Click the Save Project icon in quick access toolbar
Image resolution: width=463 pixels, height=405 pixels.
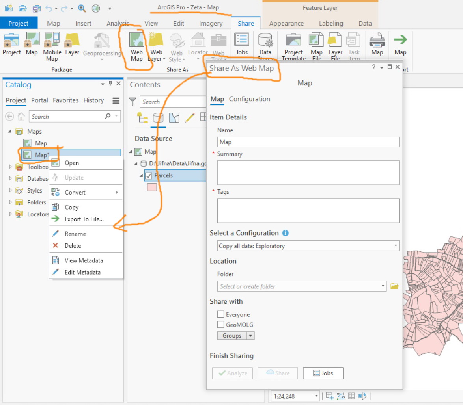point(37,8)
